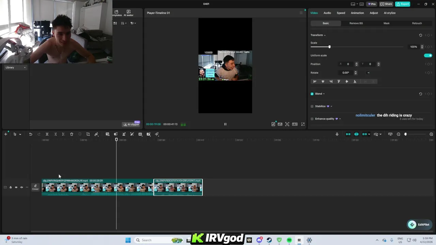Viewport: 436px width, 245px height.
Task: Click the Delete right portion tool
Action: pyautogui.click(x=63, y=134)
